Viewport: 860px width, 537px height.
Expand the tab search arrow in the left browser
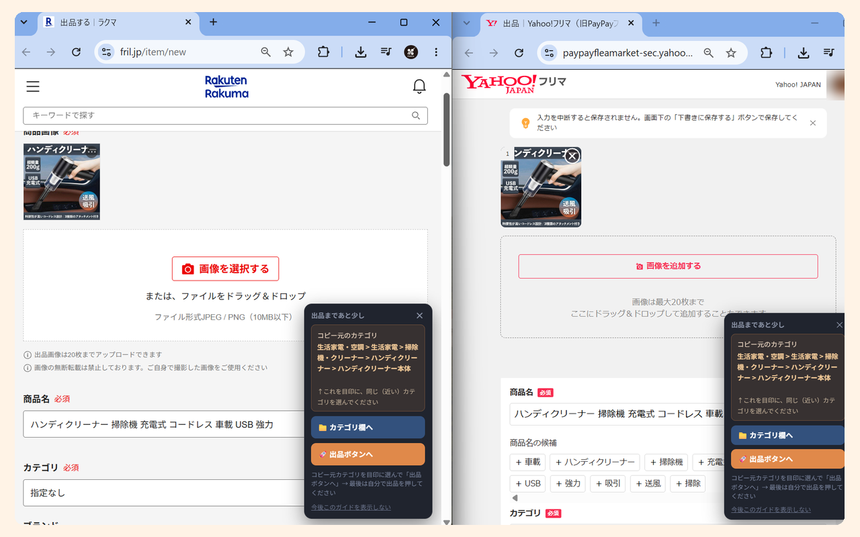click(24, 22)
